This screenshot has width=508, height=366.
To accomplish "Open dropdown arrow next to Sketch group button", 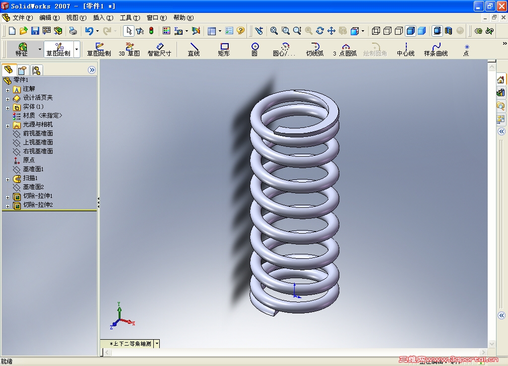I will 77,49.
